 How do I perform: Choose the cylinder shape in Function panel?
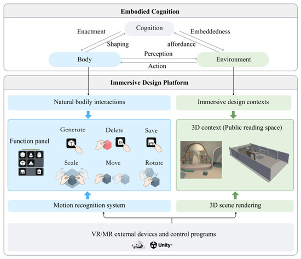pyautogui.click(x=39, y=154)
